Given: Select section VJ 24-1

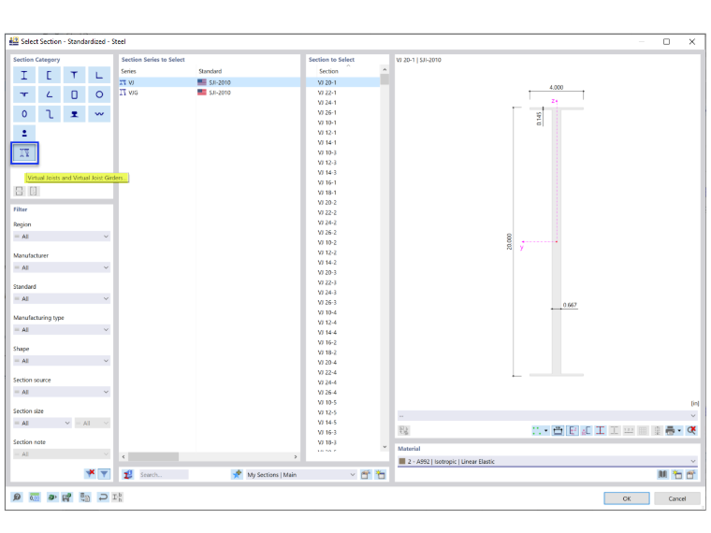Looking at the screenshot, I should click(326, 103).
